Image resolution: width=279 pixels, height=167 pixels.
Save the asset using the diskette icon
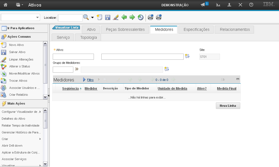(x=108, y=17)
